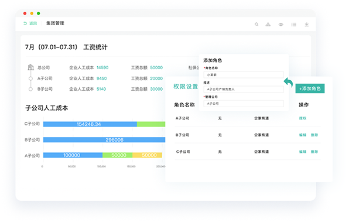The height and width of the screenshot is (222, 349).
Task: Click the B子公司 role name cell
Action: (183, 135)
